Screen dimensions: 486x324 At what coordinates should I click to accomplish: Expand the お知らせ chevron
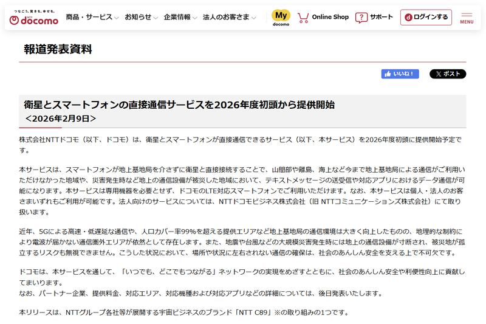(156, 18)
